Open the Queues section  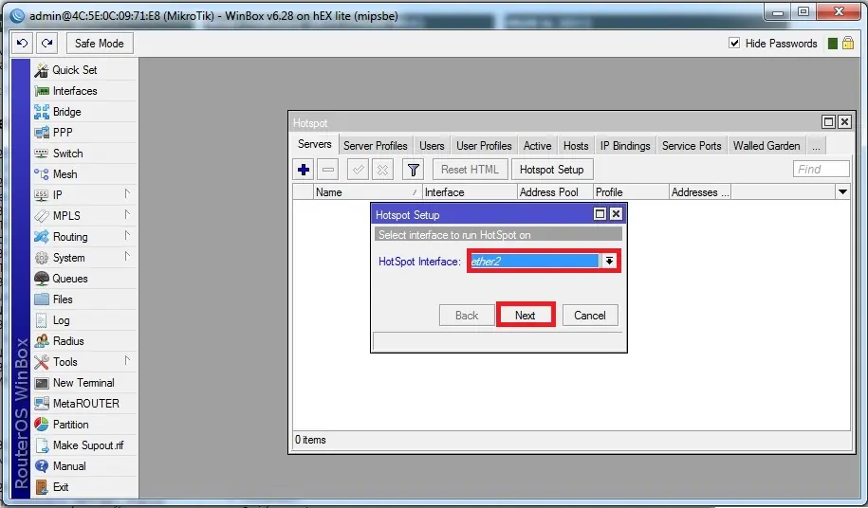click(84, 279)
